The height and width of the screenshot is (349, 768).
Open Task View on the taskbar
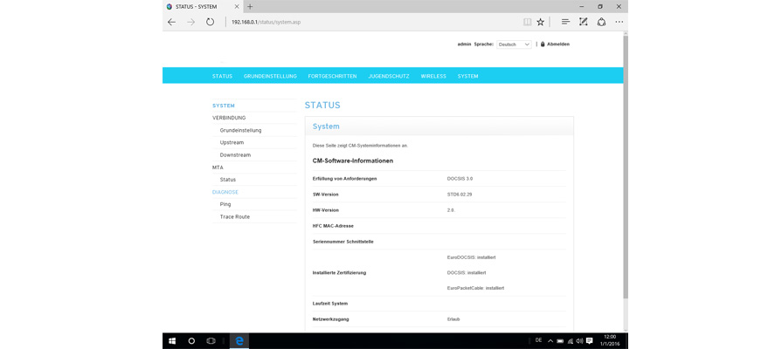point(211,341)
